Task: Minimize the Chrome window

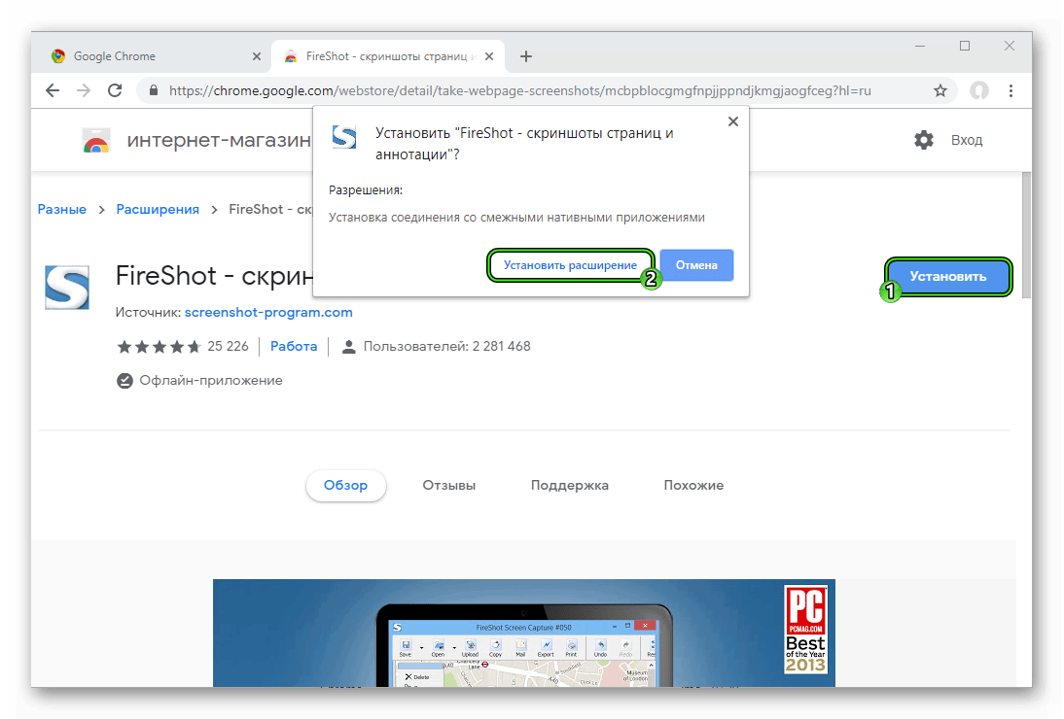Action: (x=919, y=46)
